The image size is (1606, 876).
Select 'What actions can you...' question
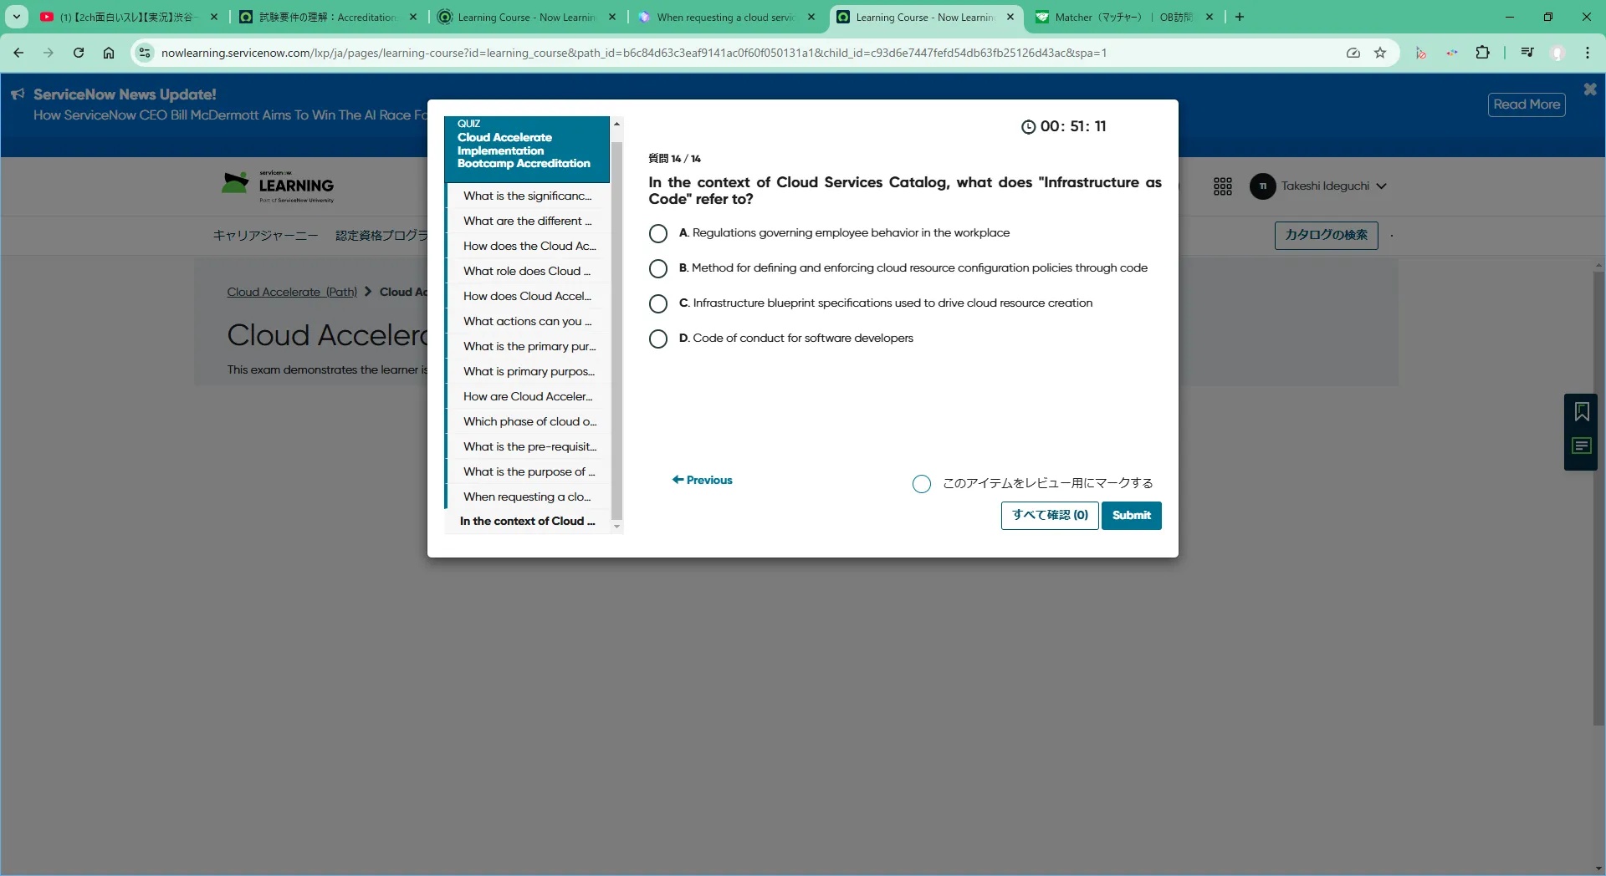pos(528,321)
